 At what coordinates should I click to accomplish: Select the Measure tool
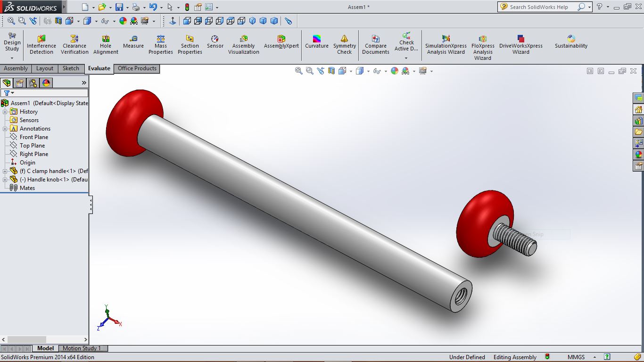tap(133, 42)
